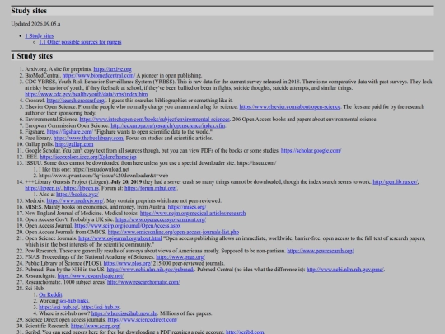445x334 pixels.
Task: Visit the arxive.org link
Action: (112, 69)
